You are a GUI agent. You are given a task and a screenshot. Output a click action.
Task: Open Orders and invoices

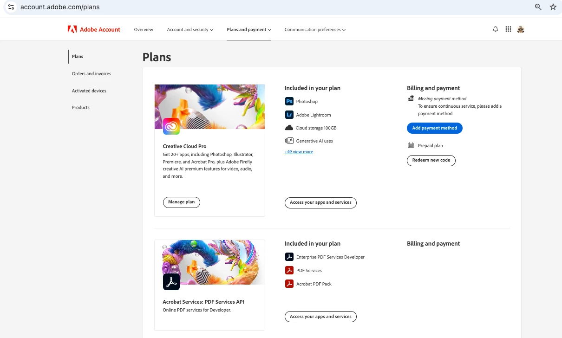(91, 74)
